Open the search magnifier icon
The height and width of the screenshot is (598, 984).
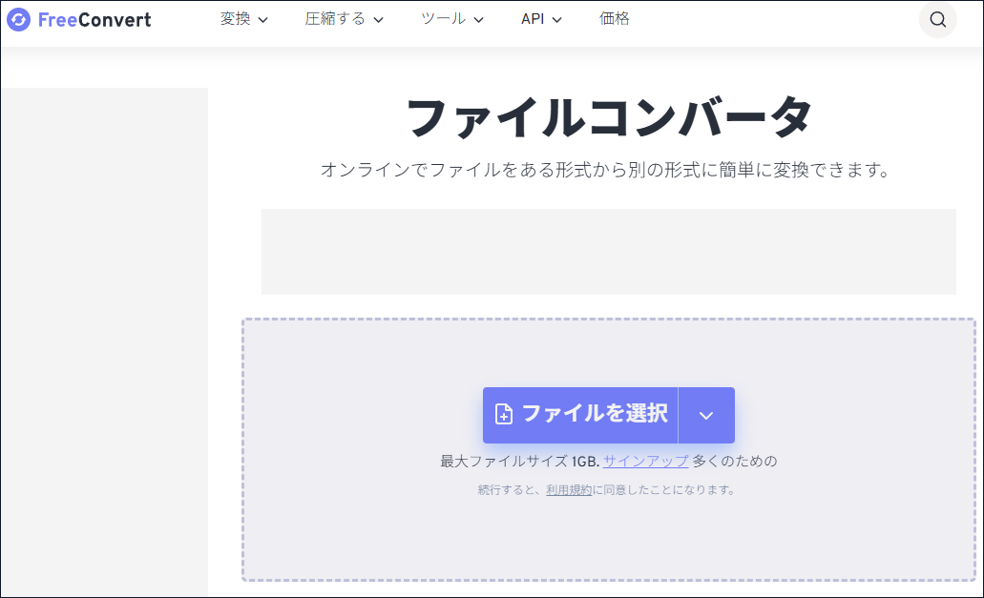point(937,19)
